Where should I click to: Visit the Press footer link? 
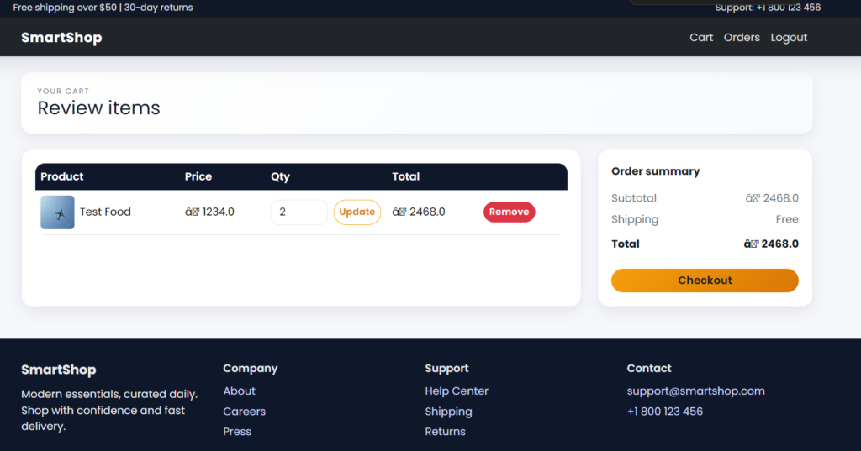click(236, 431)
